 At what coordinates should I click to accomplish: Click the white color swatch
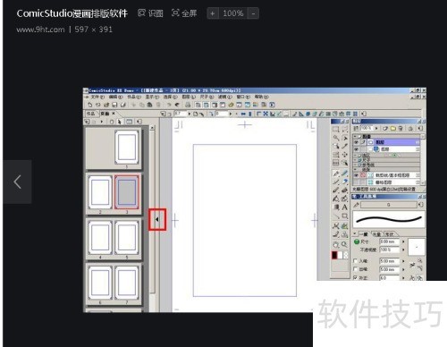(341, 256)
